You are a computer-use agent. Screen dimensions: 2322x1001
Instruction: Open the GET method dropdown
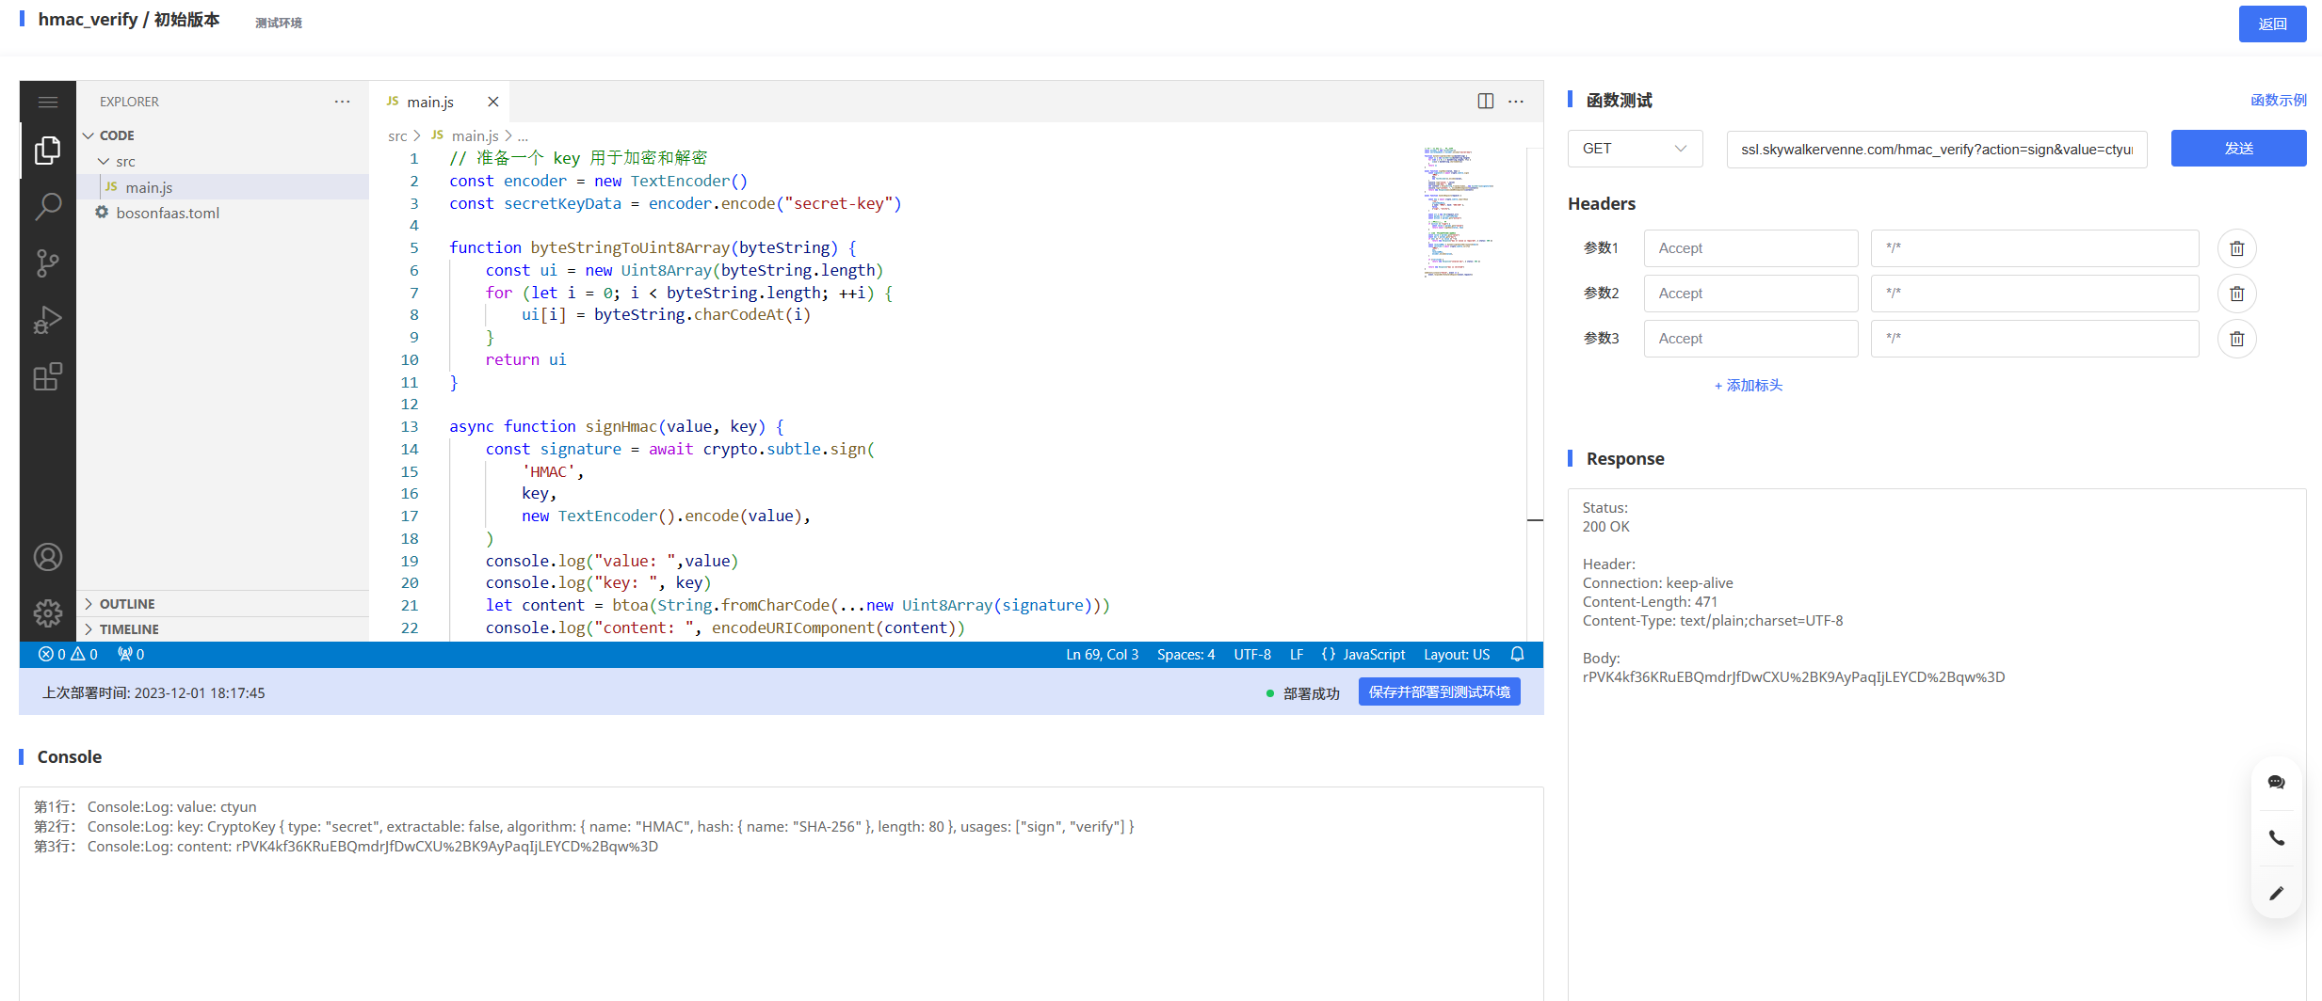(1635, 149)
